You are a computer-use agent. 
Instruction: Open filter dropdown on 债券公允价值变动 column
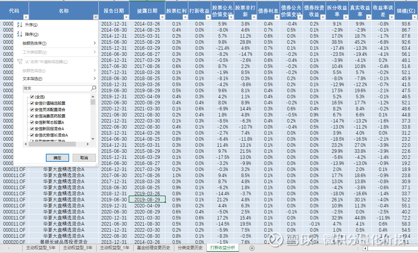click(300, 17)
